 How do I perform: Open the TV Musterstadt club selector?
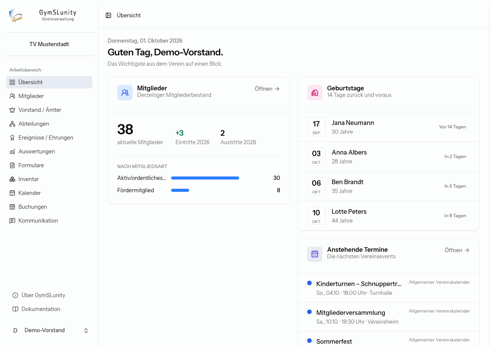click(49, 44)
